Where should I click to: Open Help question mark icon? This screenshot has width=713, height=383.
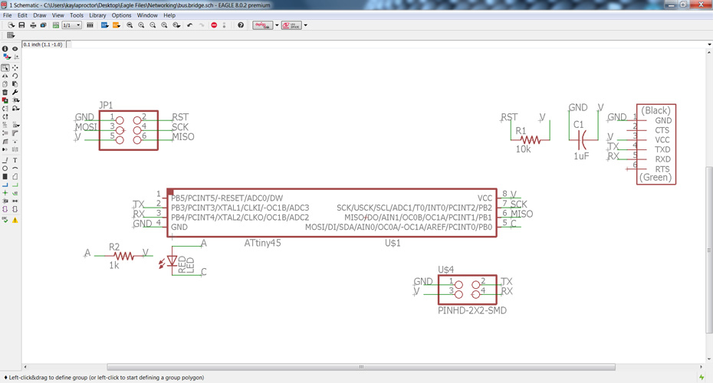241,25
